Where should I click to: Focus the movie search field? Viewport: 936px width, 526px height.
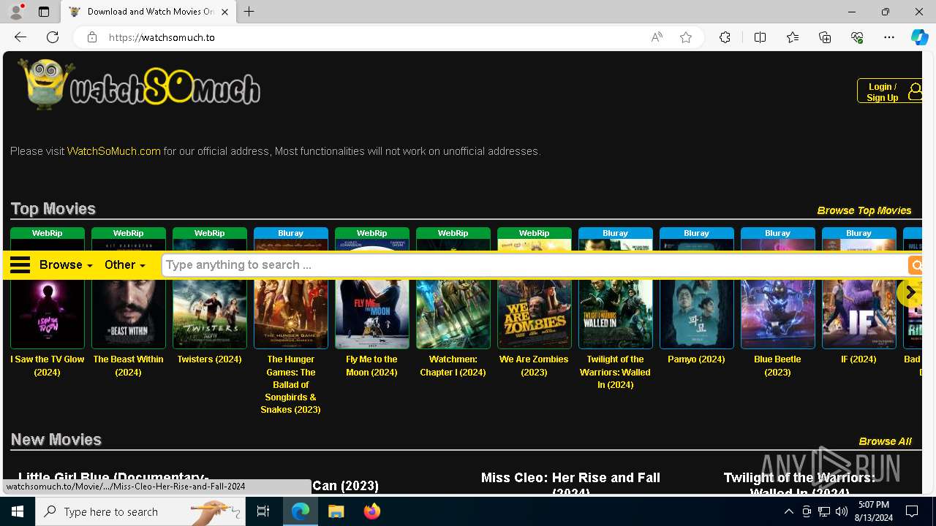point(535,264)
